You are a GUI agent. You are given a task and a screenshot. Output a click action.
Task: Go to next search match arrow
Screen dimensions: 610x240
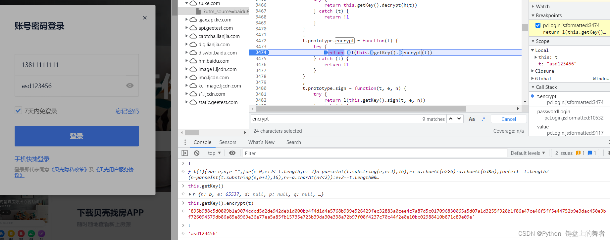pyautogui.click(x=459, y=119)
